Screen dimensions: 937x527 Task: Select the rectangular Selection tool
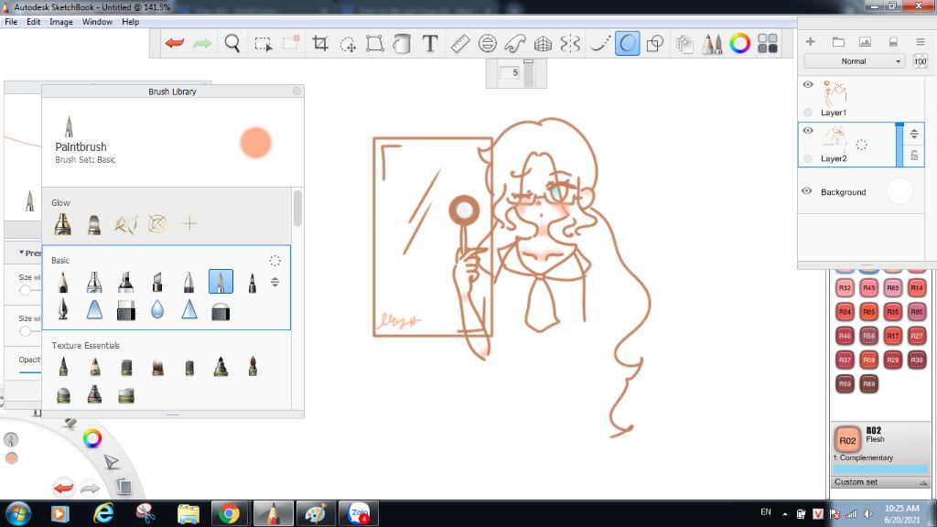point(263,44)
